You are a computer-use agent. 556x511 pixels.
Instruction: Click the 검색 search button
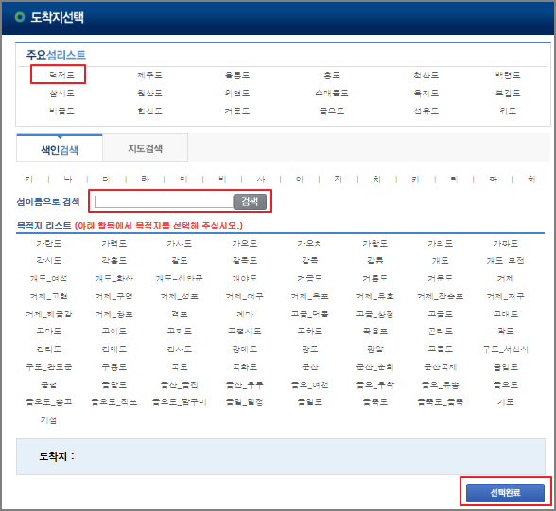(x=250, y=201)
